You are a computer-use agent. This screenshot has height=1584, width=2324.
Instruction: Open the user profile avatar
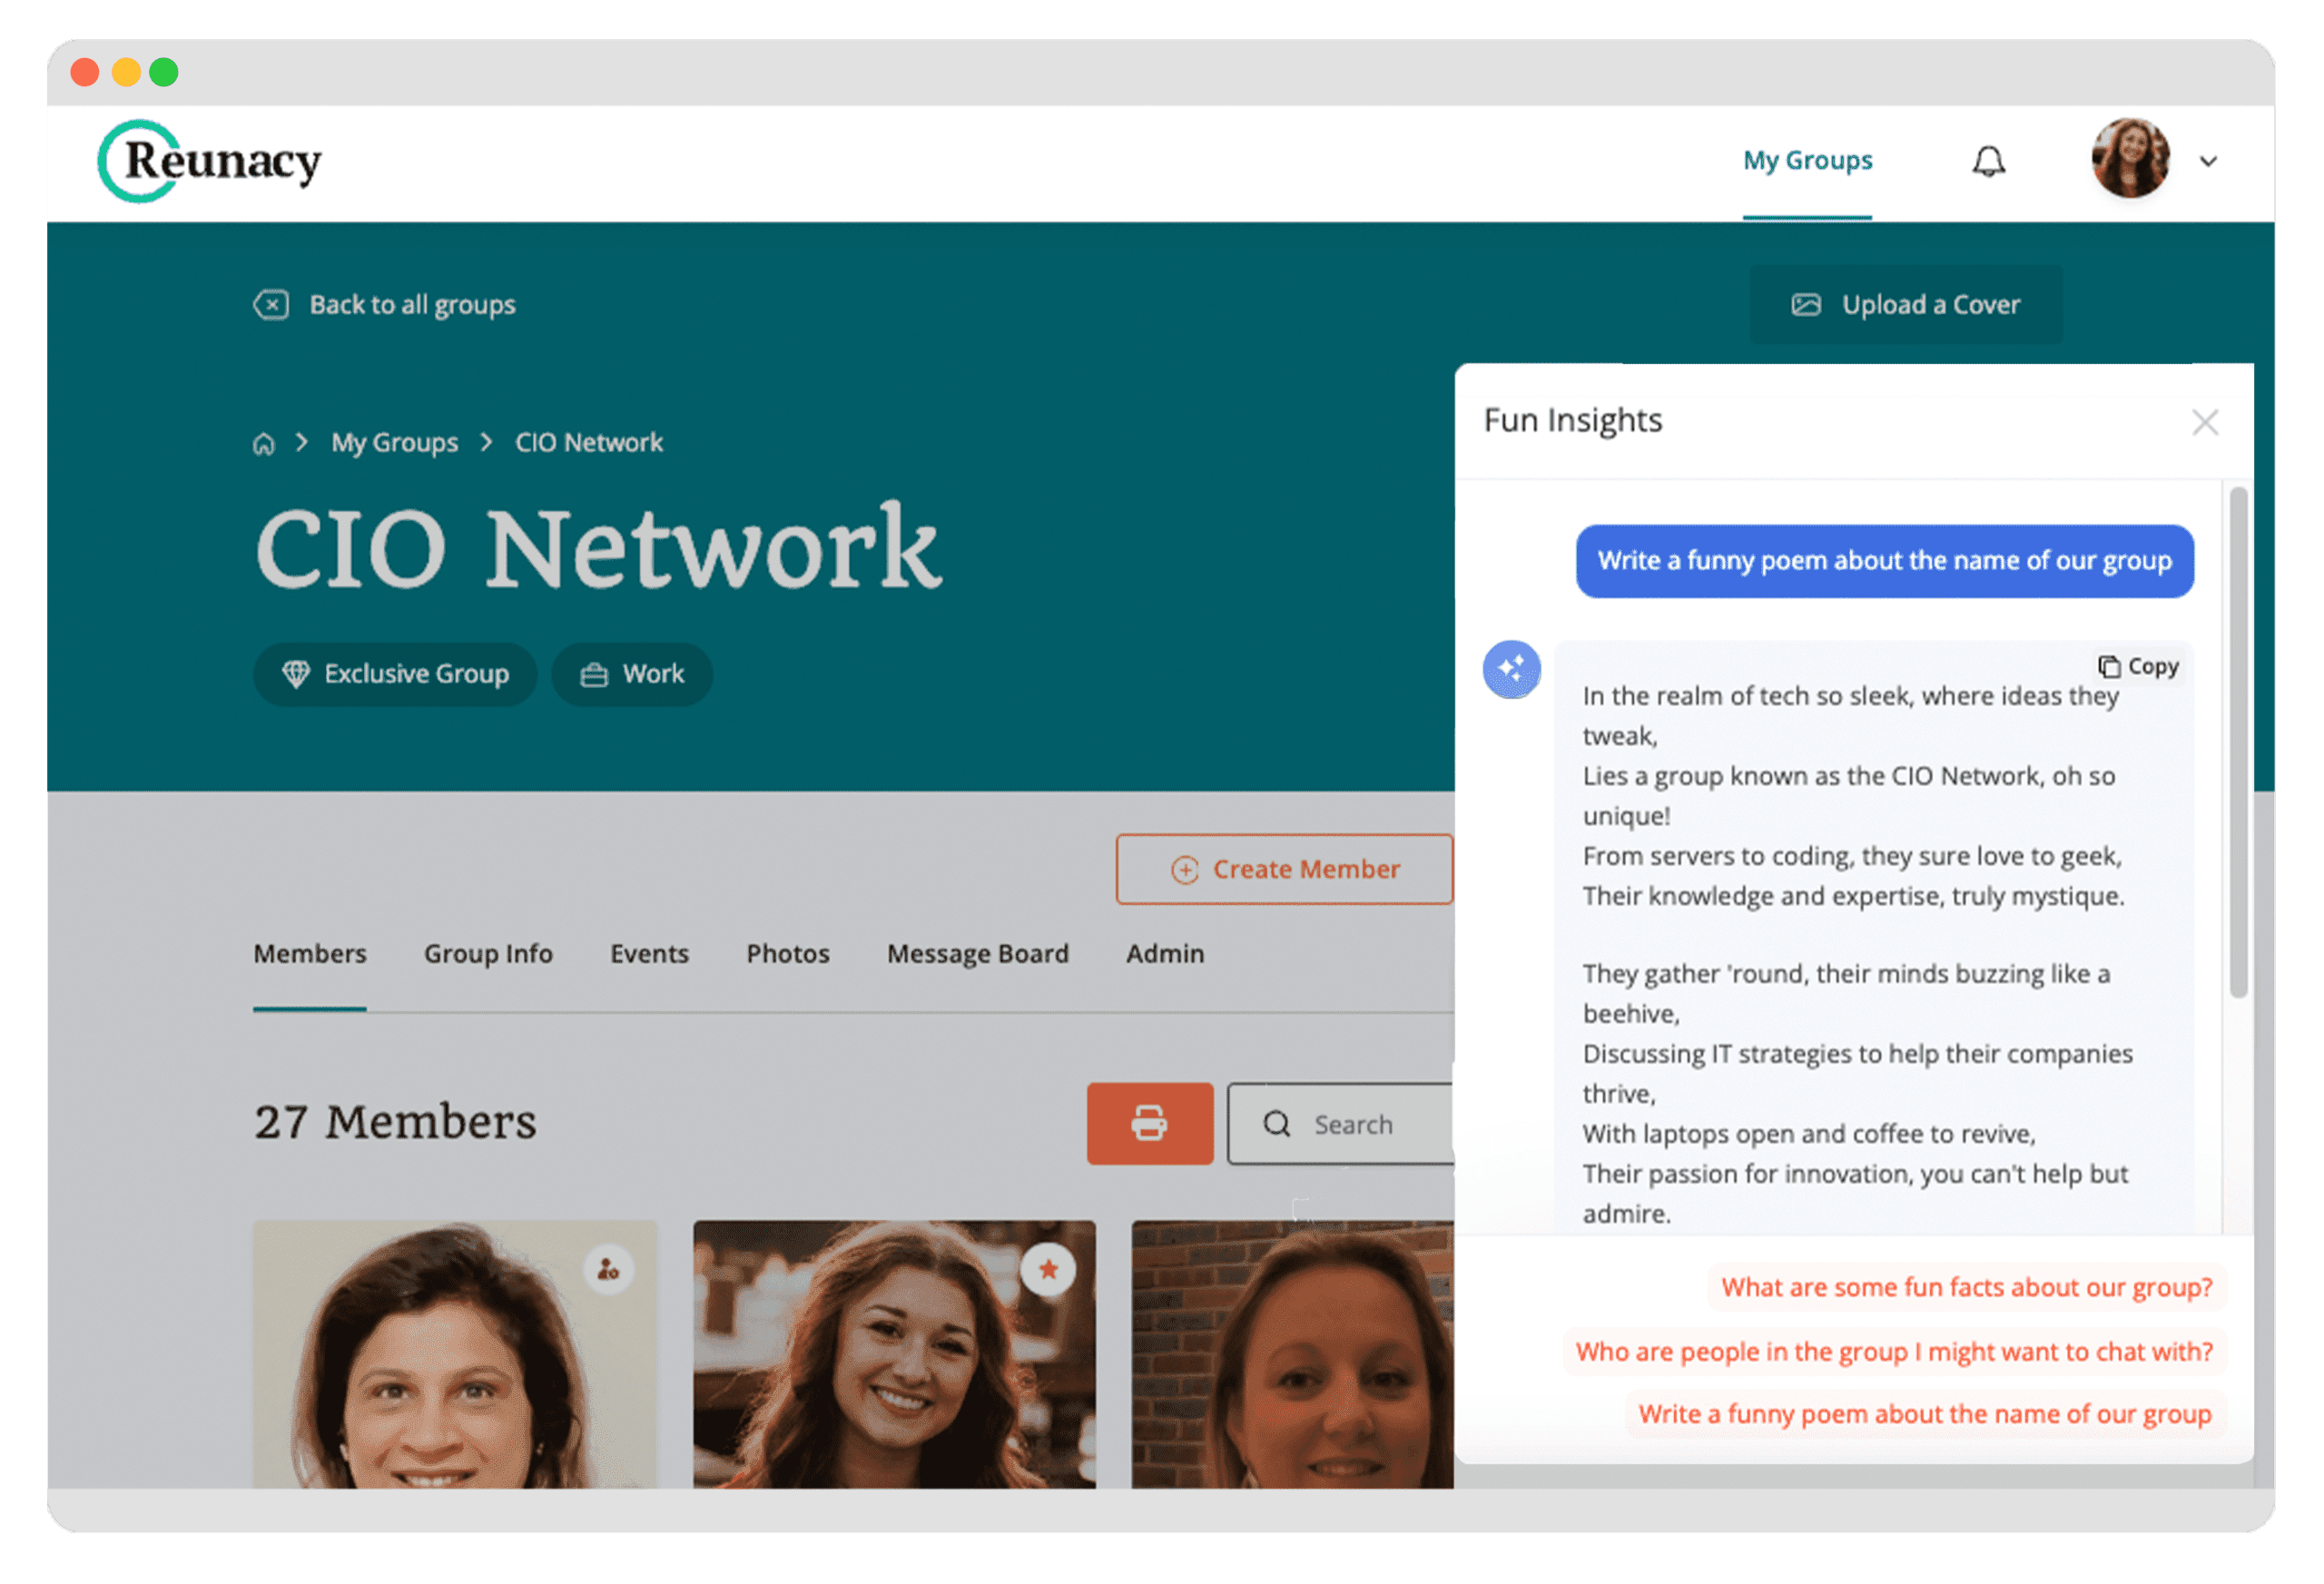2130,159
